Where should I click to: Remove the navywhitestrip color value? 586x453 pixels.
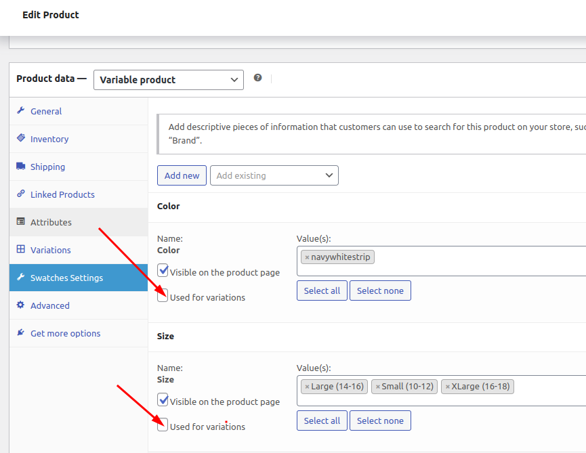pos(307,257)
